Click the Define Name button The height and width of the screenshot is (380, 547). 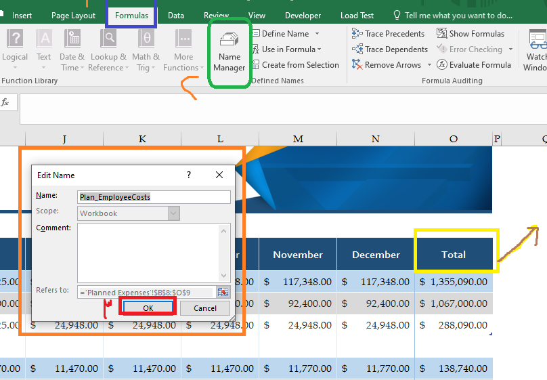(x=281, y=33)
